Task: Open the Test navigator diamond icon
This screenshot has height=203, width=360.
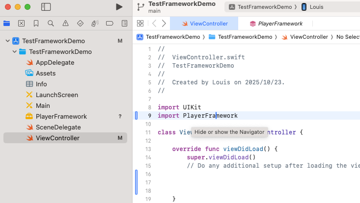Action: (80, 24)
